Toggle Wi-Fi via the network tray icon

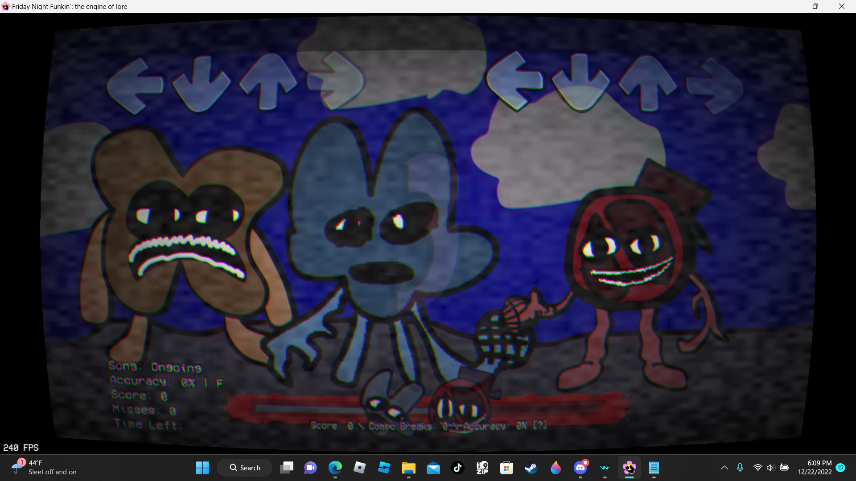[x=758, y=468]
